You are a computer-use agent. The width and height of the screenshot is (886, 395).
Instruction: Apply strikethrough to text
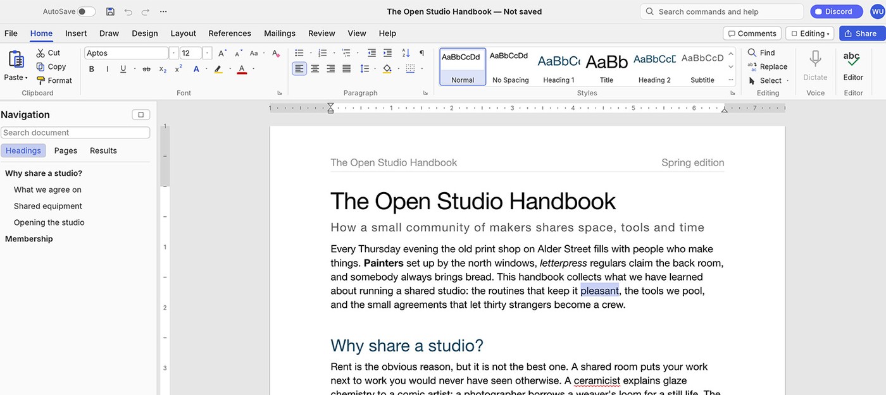(x=146, y=69)
